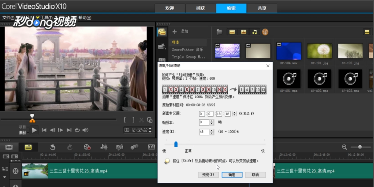Play the preview video

pyautogui.click(x=34, y=130)
